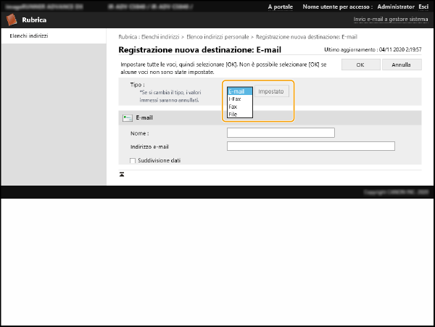This screenshot has height=327, width=435.
Task: Click the Impostato button
Action: 272,91
